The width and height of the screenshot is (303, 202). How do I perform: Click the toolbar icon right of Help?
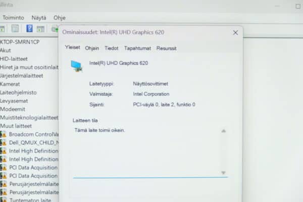40,29
